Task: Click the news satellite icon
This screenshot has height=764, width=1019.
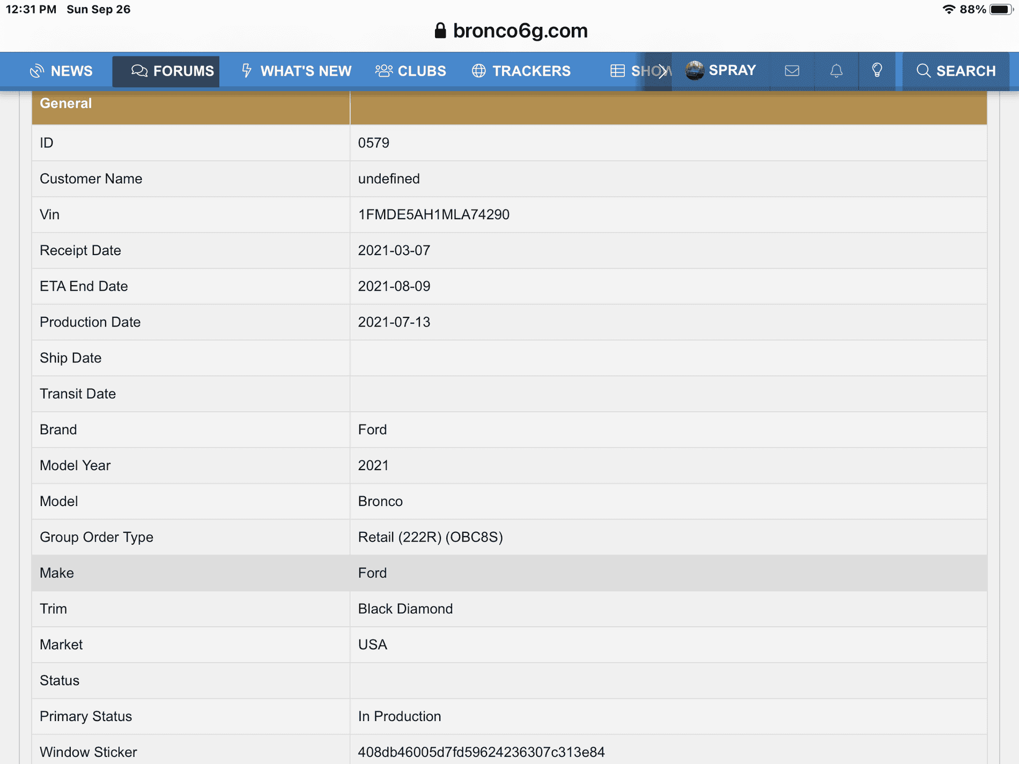Action: tap(36, 71)
